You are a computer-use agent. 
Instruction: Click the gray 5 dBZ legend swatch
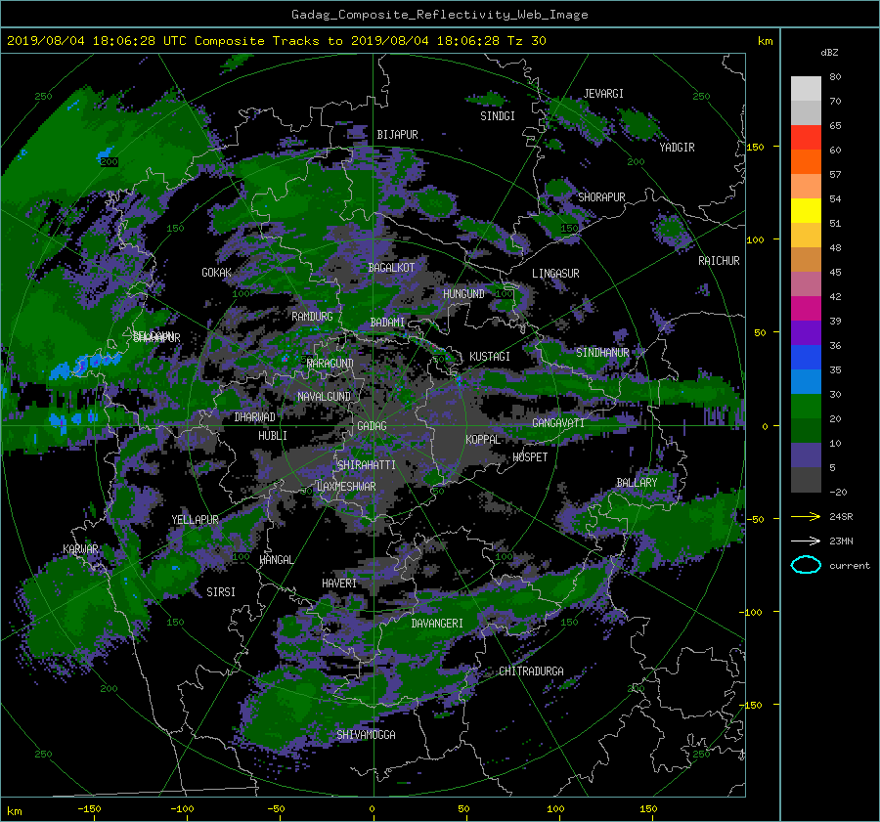click(x=806, y=479)
